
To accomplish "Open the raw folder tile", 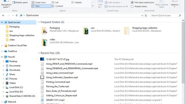I will click(x=101, y=31).
